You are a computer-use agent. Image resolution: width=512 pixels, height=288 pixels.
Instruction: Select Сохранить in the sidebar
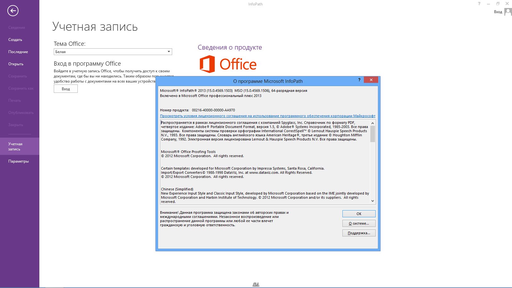[x=18, y=76]
